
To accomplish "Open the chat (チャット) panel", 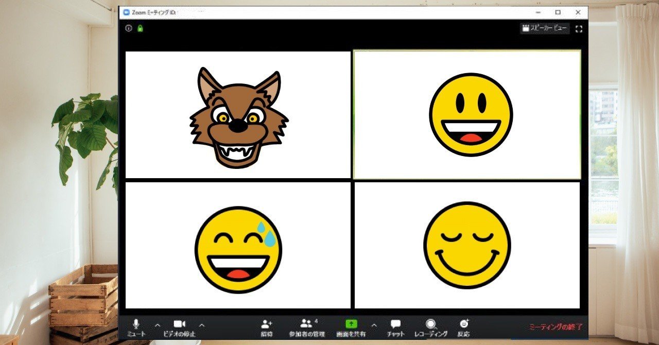I will 395,327.
